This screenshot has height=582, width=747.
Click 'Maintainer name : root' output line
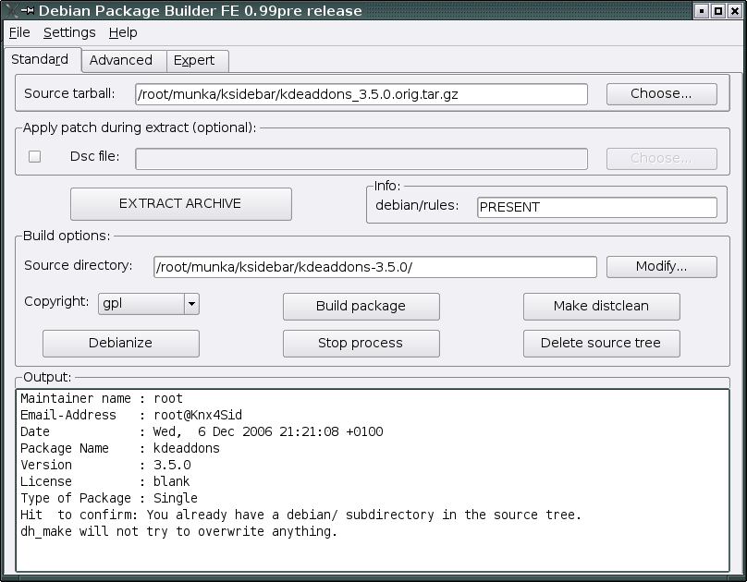(102, 398)
